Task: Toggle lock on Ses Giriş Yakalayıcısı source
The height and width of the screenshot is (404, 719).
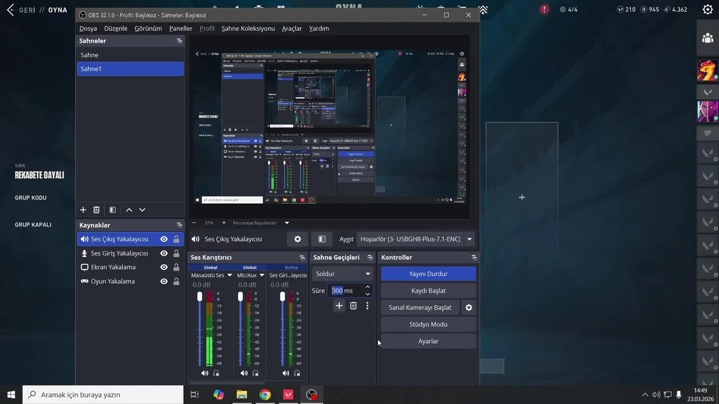Action: click(x=176, y=253)
